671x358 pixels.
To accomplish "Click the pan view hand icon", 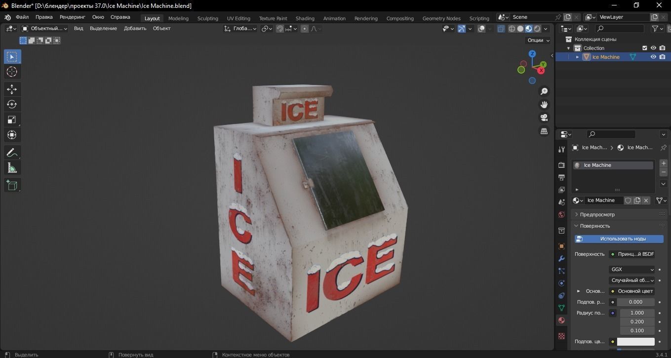I will (544, 105).
